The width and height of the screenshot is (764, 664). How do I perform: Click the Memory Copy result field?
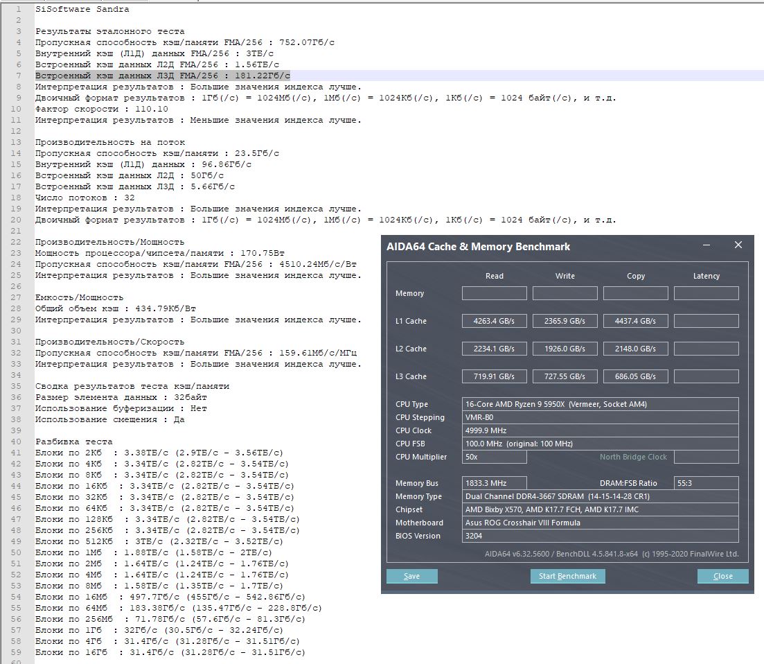click(x=635, y=293)
